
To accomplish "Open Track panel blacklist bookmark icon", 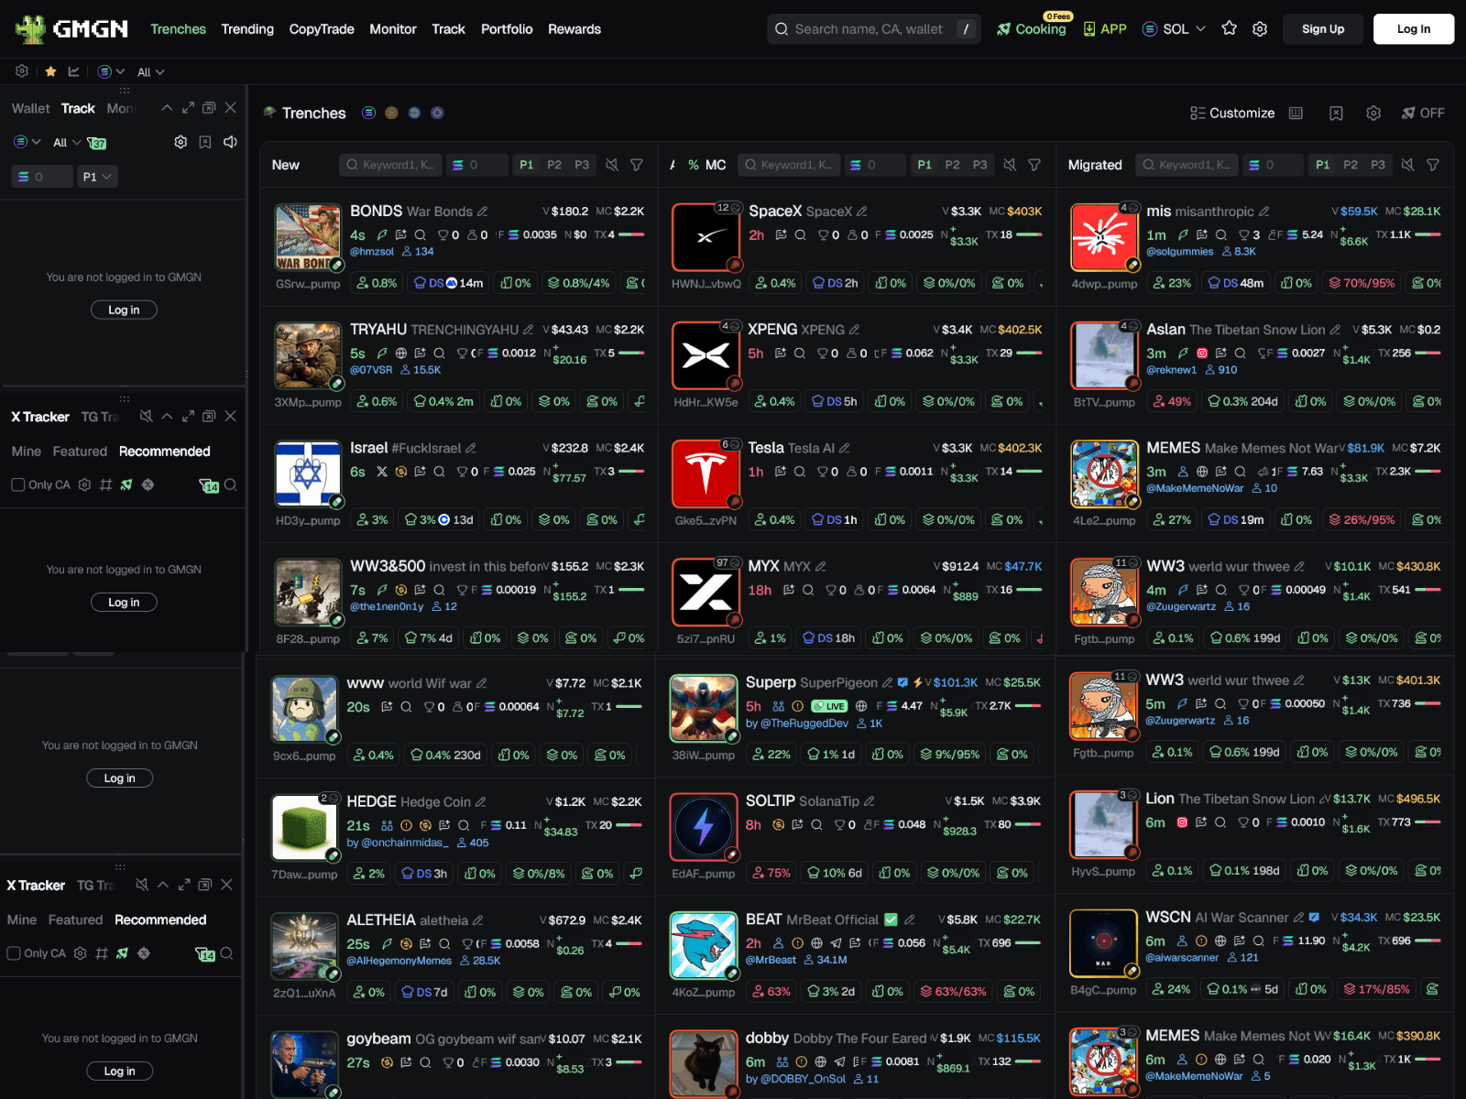I will [205, 142].
